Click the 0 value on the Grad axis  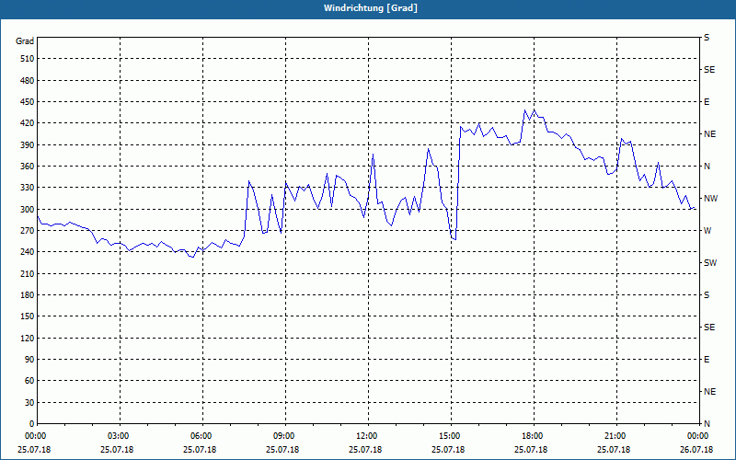(x=31, y=424)
